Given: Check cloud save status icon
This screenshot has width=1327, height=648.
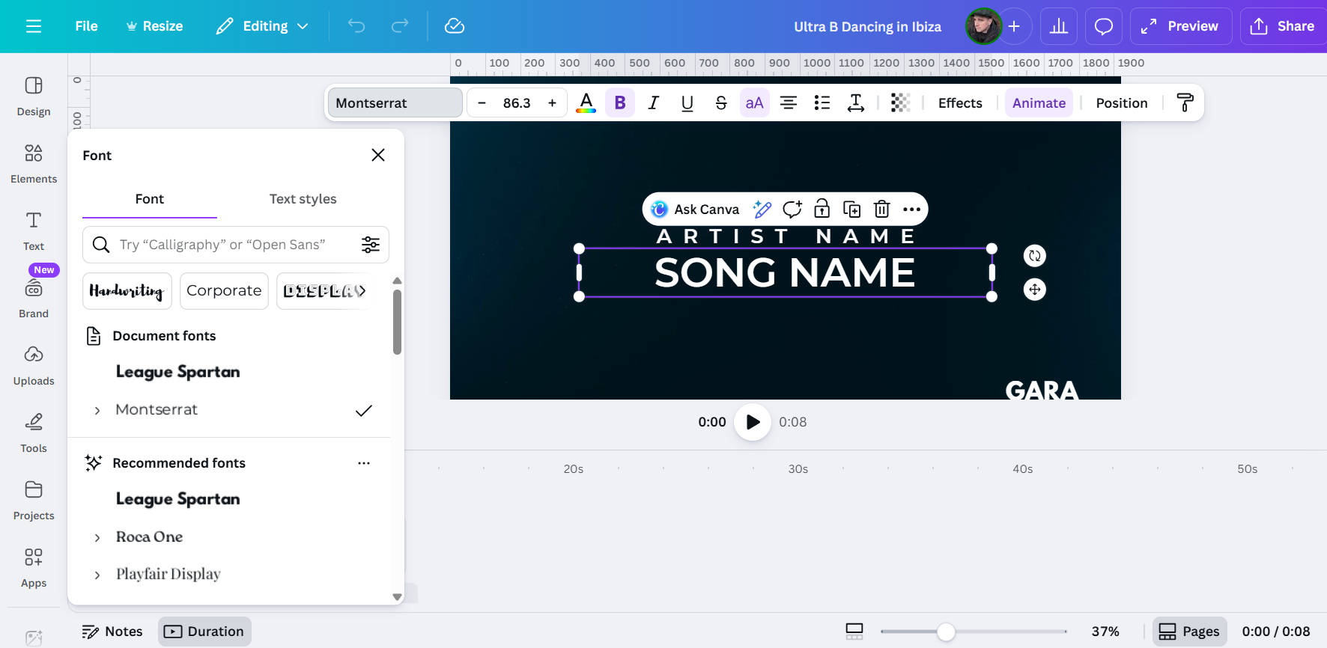Looking at the screenshot, I should 455,26.
